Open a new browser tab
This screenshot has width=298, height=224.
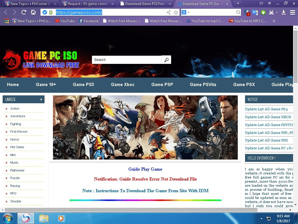coord(238,3)
